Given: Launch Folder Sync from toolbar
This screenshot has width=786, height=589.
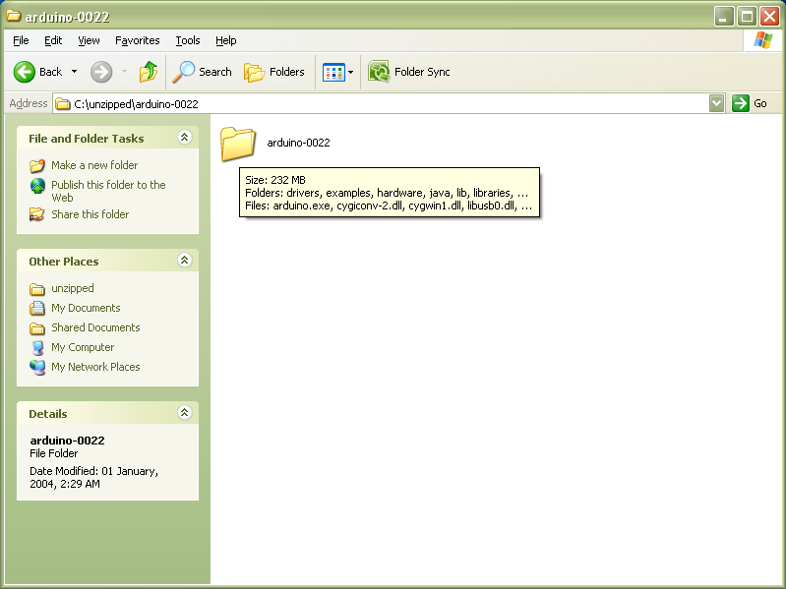Looking at the screenshot, I should (408, 72).
